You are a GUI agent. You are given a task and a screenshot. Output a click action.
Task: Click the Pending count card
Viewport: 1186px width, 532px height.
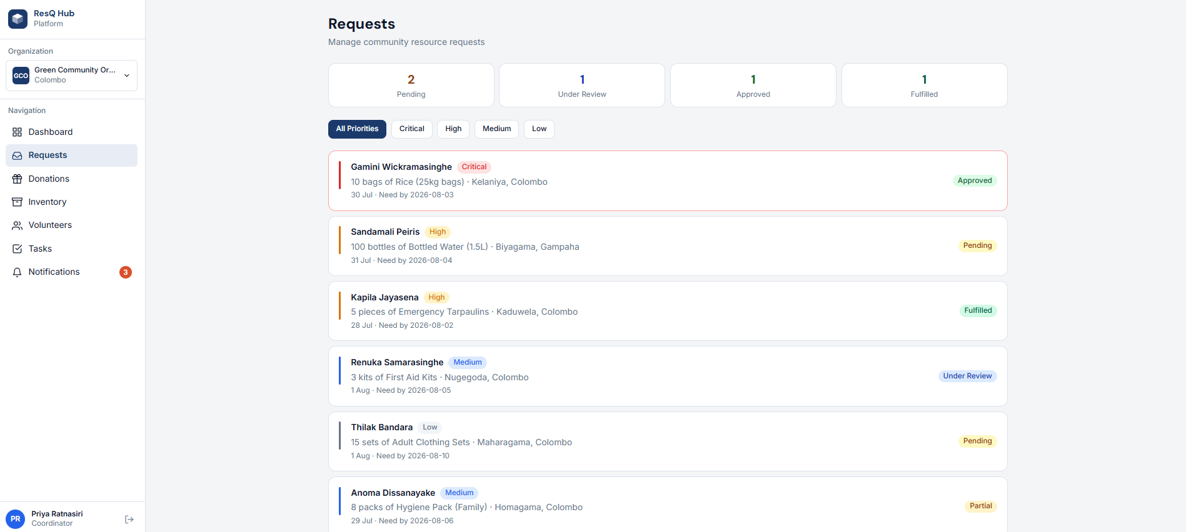coord(411,86)
